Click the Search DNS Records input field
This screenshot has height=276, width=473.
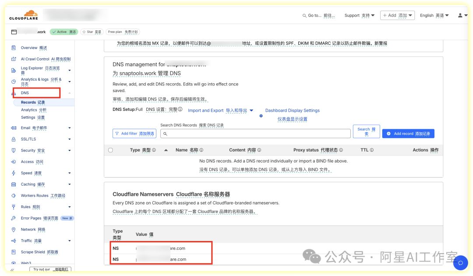[x=256, y=134]
